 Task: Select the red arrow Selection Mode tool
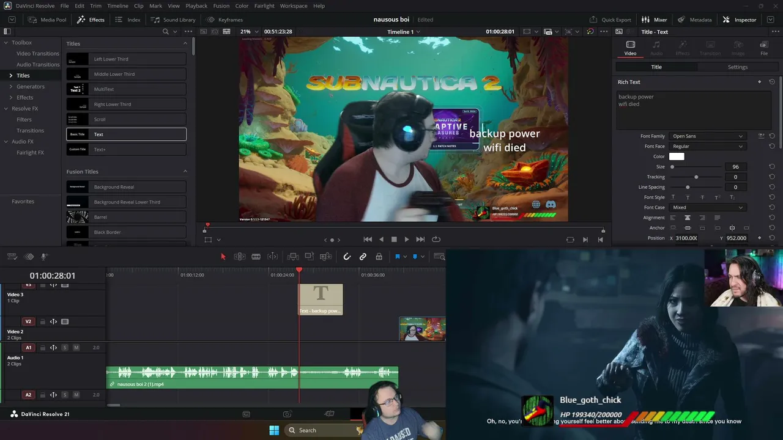pyautogui.click(x=223, y=257)
